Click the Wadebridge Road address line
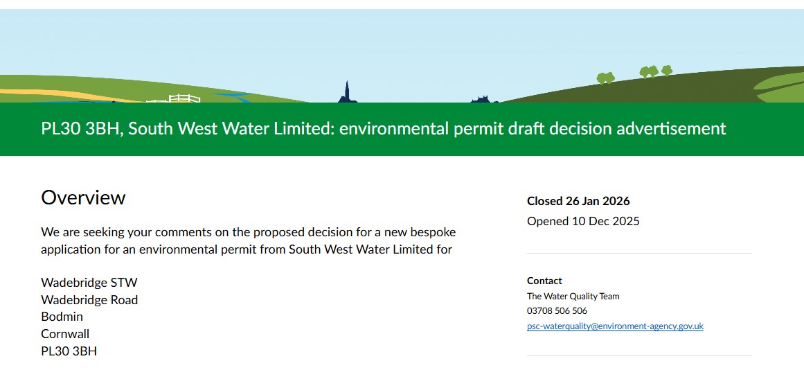Viewport: 804px width, 370px height. 89,300
